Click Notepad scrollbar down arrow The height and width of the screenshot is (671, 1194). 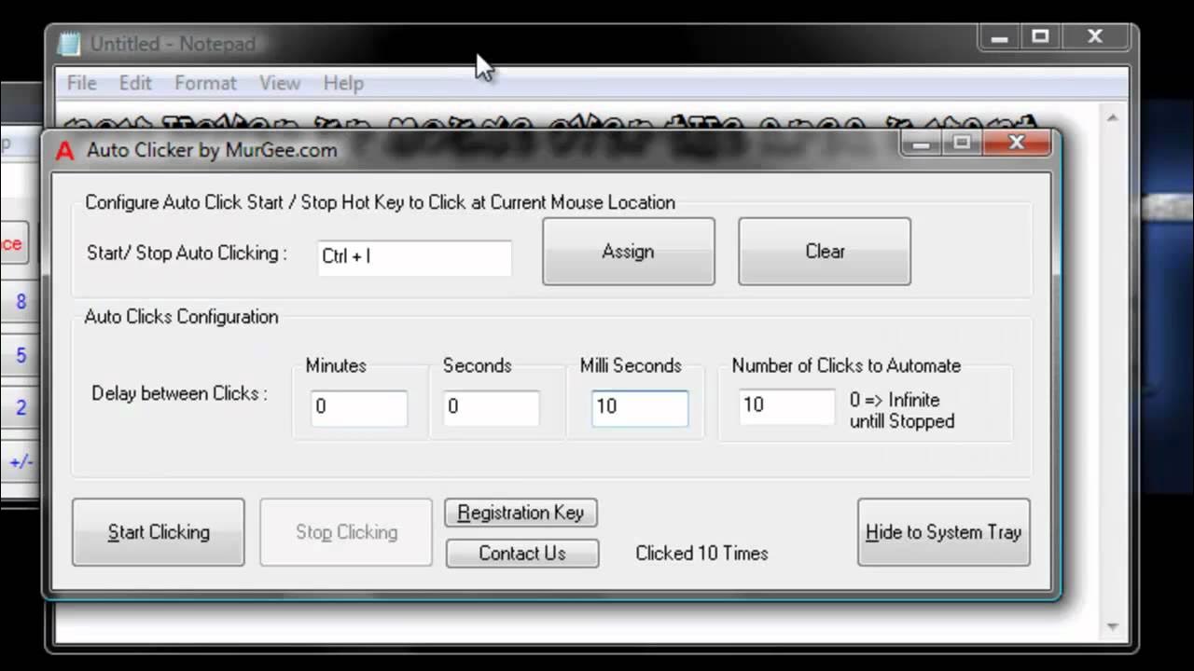tap(1112, 626)
